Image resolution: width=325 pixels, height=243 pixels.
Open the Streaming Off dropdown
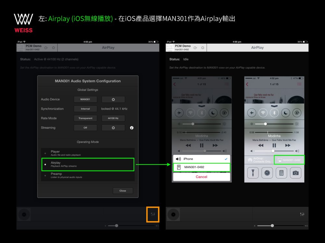coord(85,128)
